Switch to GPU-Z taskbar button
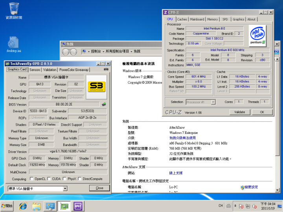 coord(64,206)
